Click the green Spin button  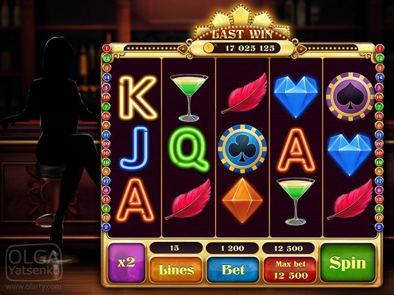(x=348, y=262)
